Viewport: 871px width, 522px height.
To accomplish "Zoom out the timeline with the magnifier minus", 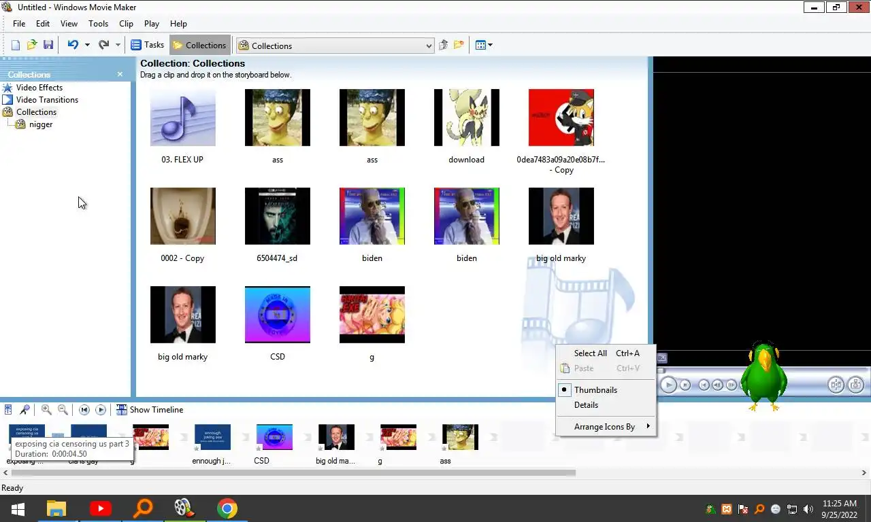I will coord(63,410).
